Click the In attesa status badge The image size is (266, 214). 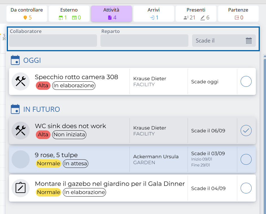(x=75, y=164)
